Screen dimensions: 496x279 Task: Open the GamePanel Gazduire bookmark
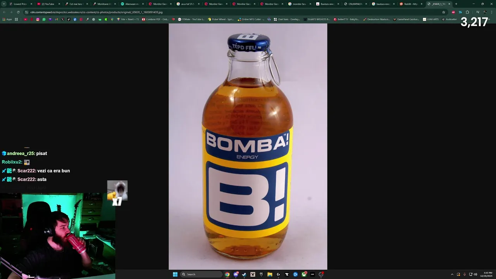tap(406, 19)
